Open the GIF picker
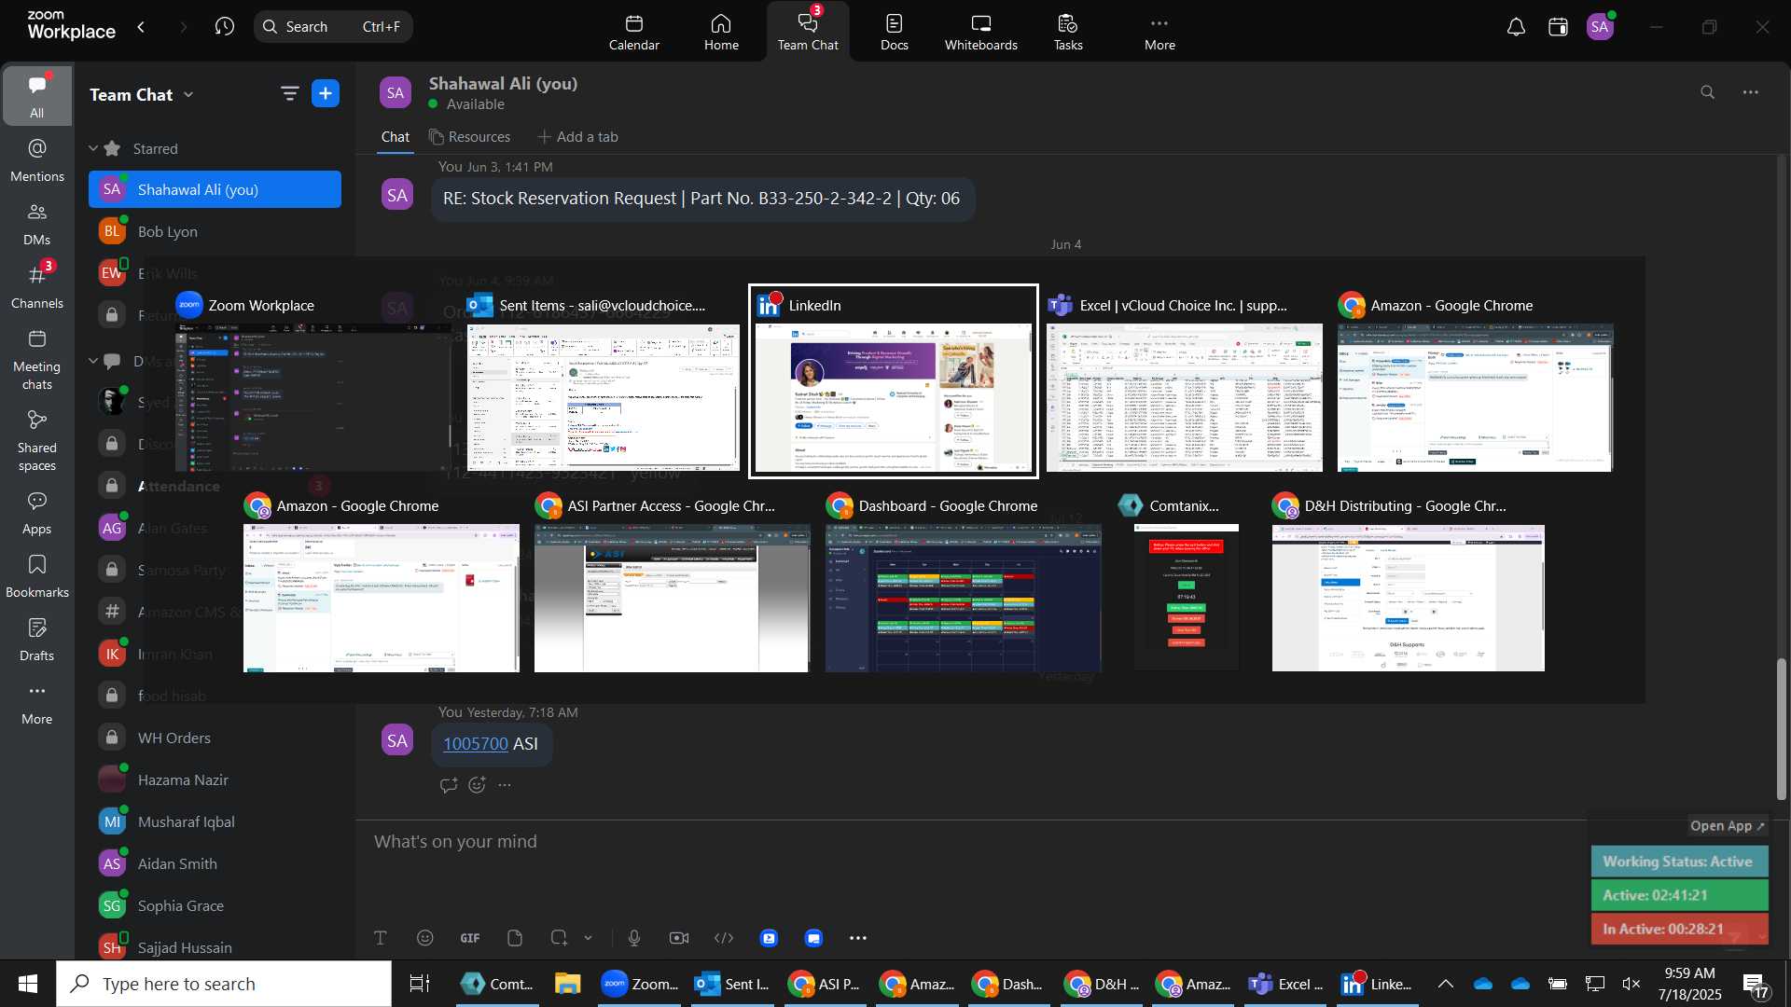 [x=470, y=938]
